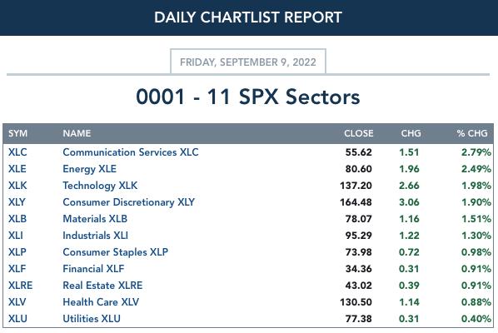
Task: Open the XLC symbol link
Action: tap(17, 152)
